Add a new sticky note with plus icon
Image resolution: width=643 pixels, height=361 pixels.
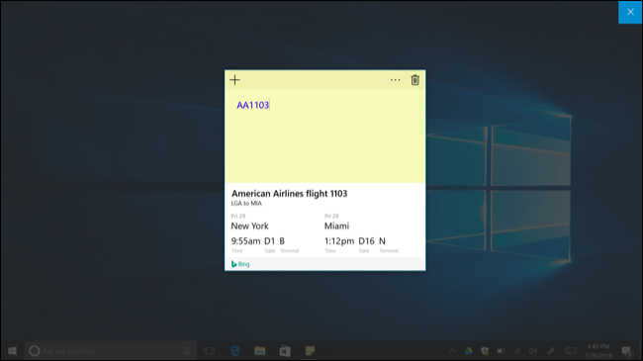coord(235,80)
